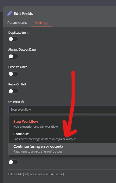Click the On Error help question-mark icon
The width and height of the screenshot is (116, 183).
pyautogui.click(x=23, y=102)
